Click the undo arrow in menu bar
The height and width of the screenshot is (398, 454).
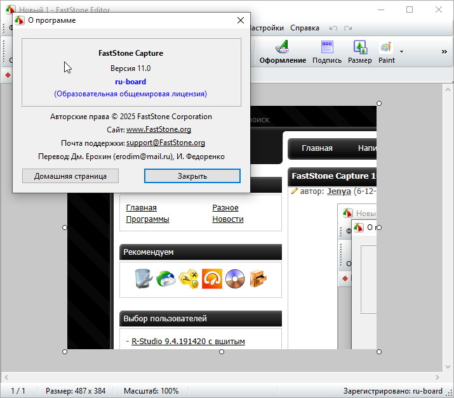click(x=333, y=28)
